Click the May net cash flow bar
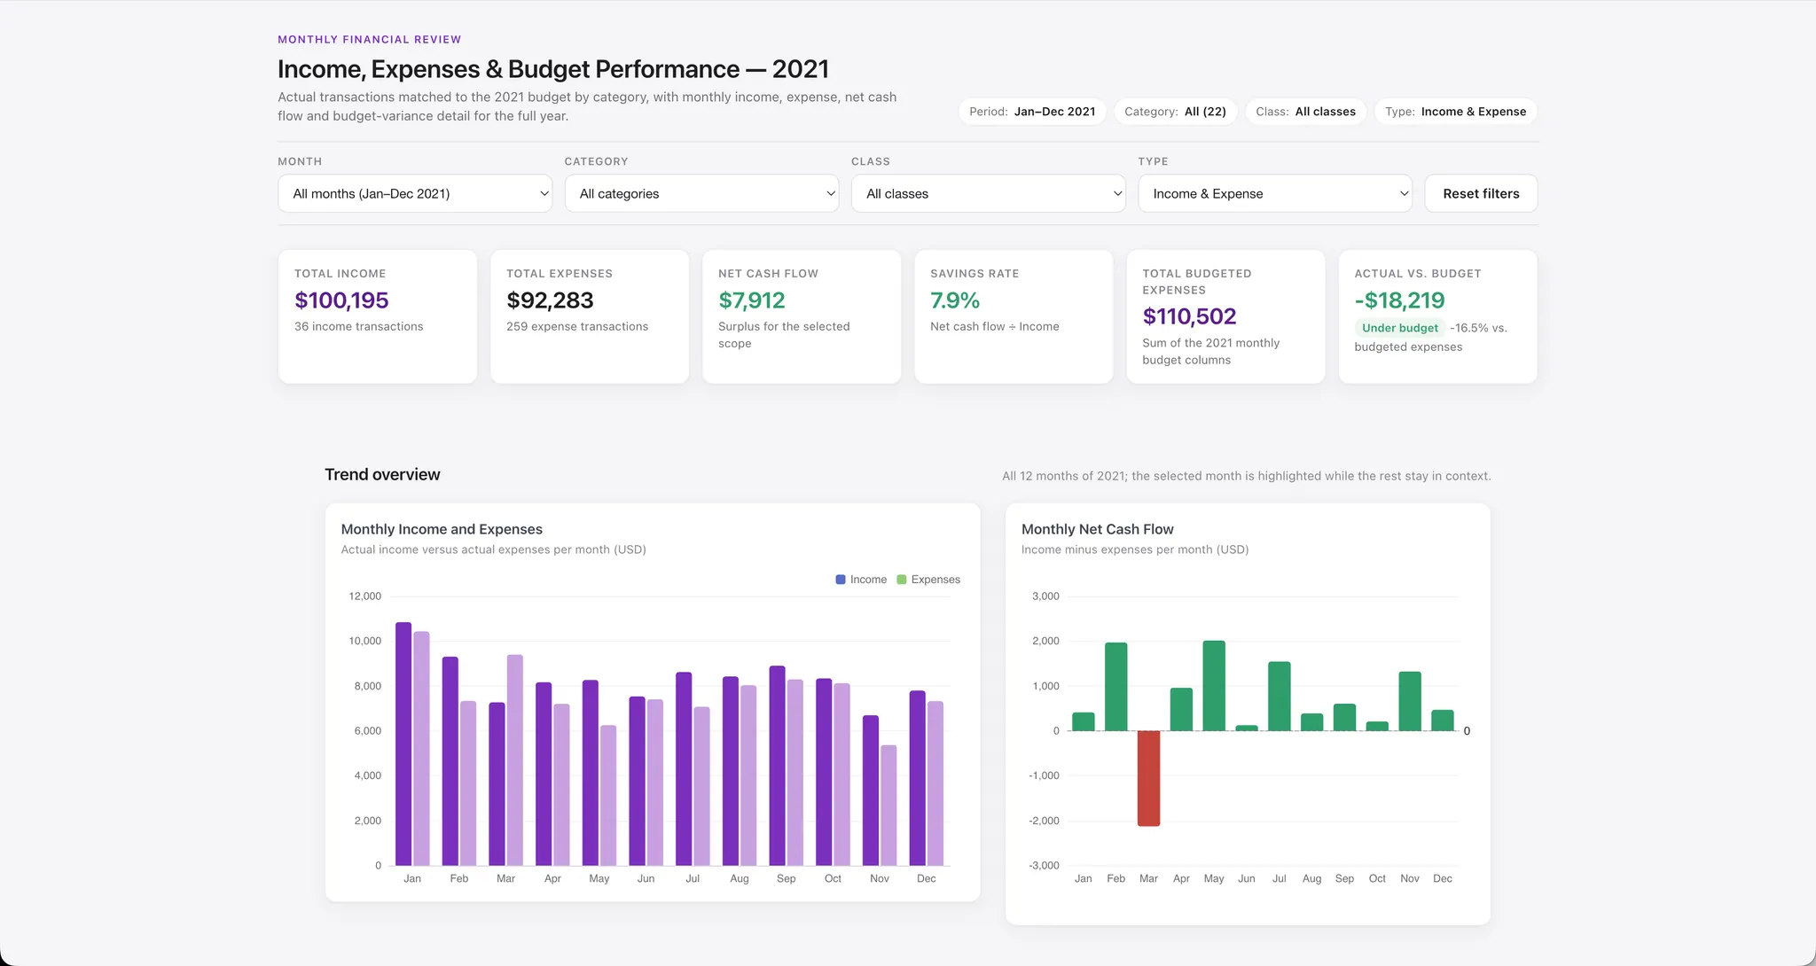Screen dimensions: 1816x966 pos(1214,686)
